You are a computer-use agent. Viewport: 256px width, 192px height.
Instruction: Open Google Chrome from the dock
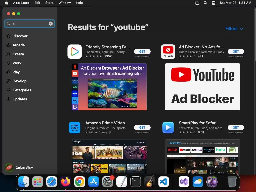click(80, 182)
